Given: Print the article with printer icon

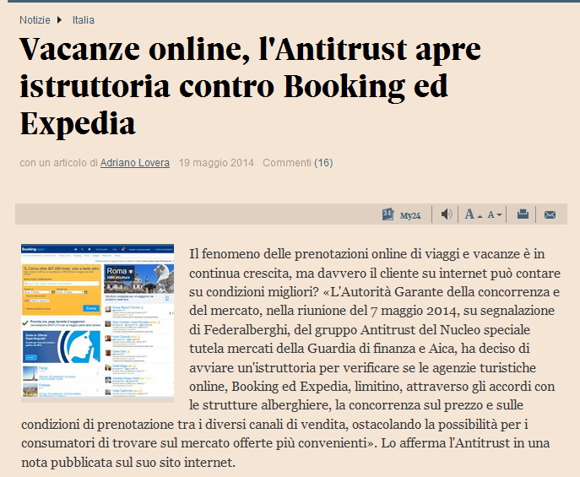Looking at the screenshot, I should click(x=523, y=214).
